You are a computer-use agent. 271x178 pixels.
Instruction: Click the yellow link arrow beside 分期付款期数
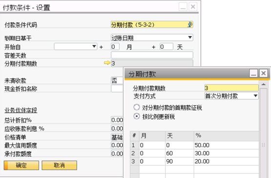(107, 63)
